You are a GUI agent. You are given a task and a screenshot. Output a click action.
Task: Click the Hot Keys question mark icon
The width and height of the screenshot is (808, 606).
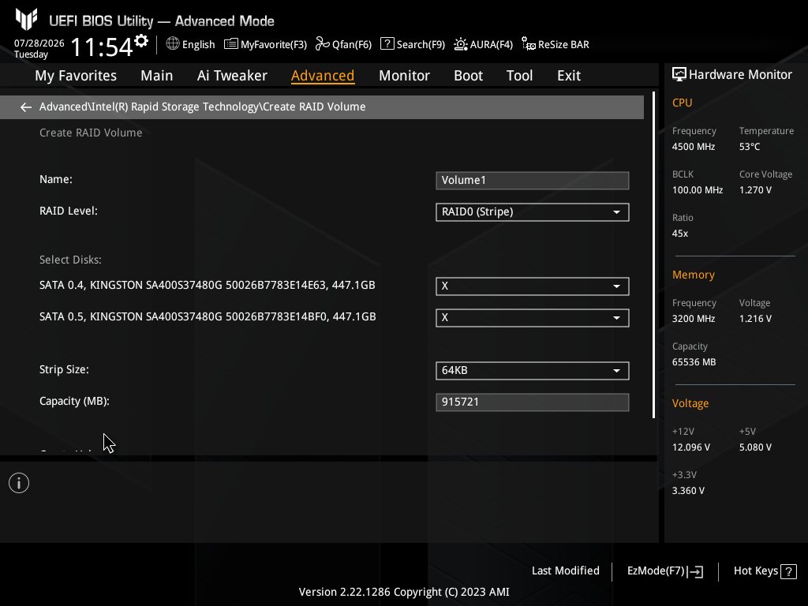point(788,571)
